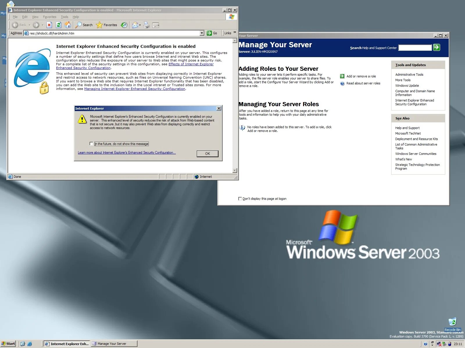The image size is (465, 348).
Task: Open the Mail button dropdown arrow
Action: 140,25
